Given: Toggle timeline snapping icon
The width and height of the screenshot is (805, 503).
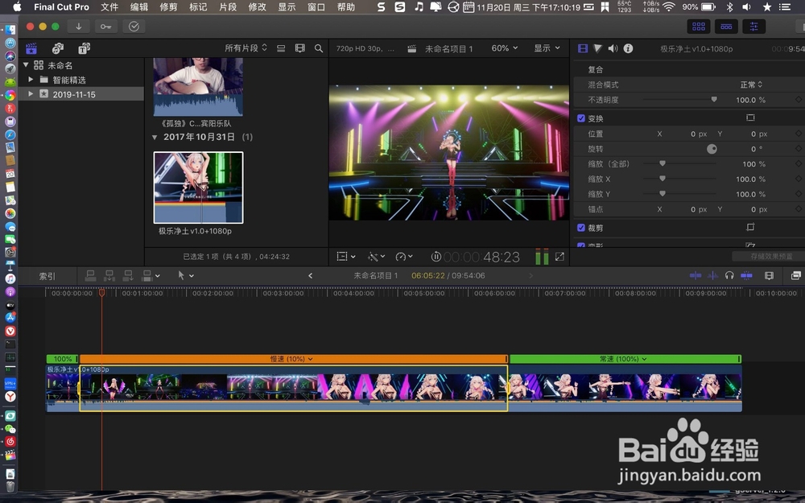Looking at the screenshot, I should tap(746, 275).
